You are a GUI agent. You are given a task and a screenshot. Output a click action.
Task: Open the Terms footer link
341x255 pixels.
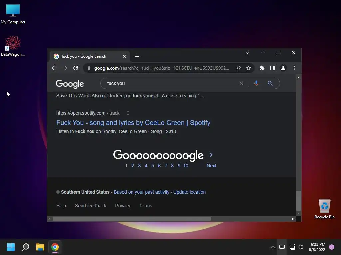tap(146, 206)
